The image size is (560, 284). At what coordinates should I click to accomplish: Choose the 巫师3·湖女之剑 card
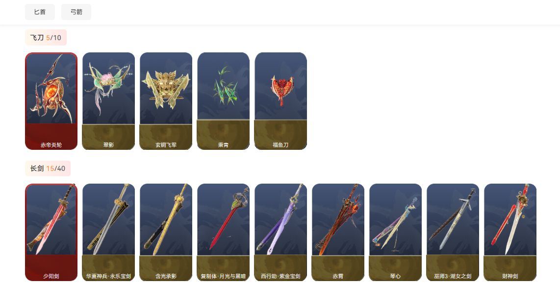pos(453,232)
